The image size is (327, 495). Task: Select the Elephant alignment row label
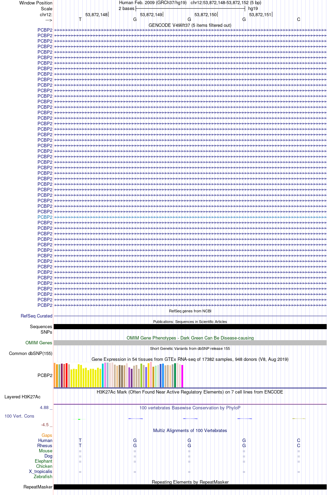point(44,461)
